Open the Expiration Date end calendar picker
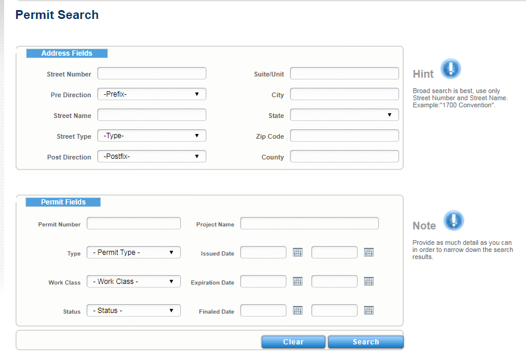 tap(368, 282)
